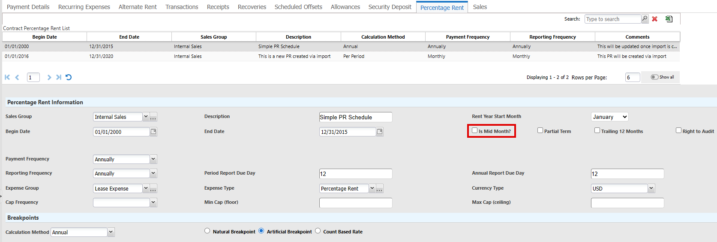The width and height of the screenshot is (717, 242).
Task: Open the Begin Date calendar picker
Action: 153,132
